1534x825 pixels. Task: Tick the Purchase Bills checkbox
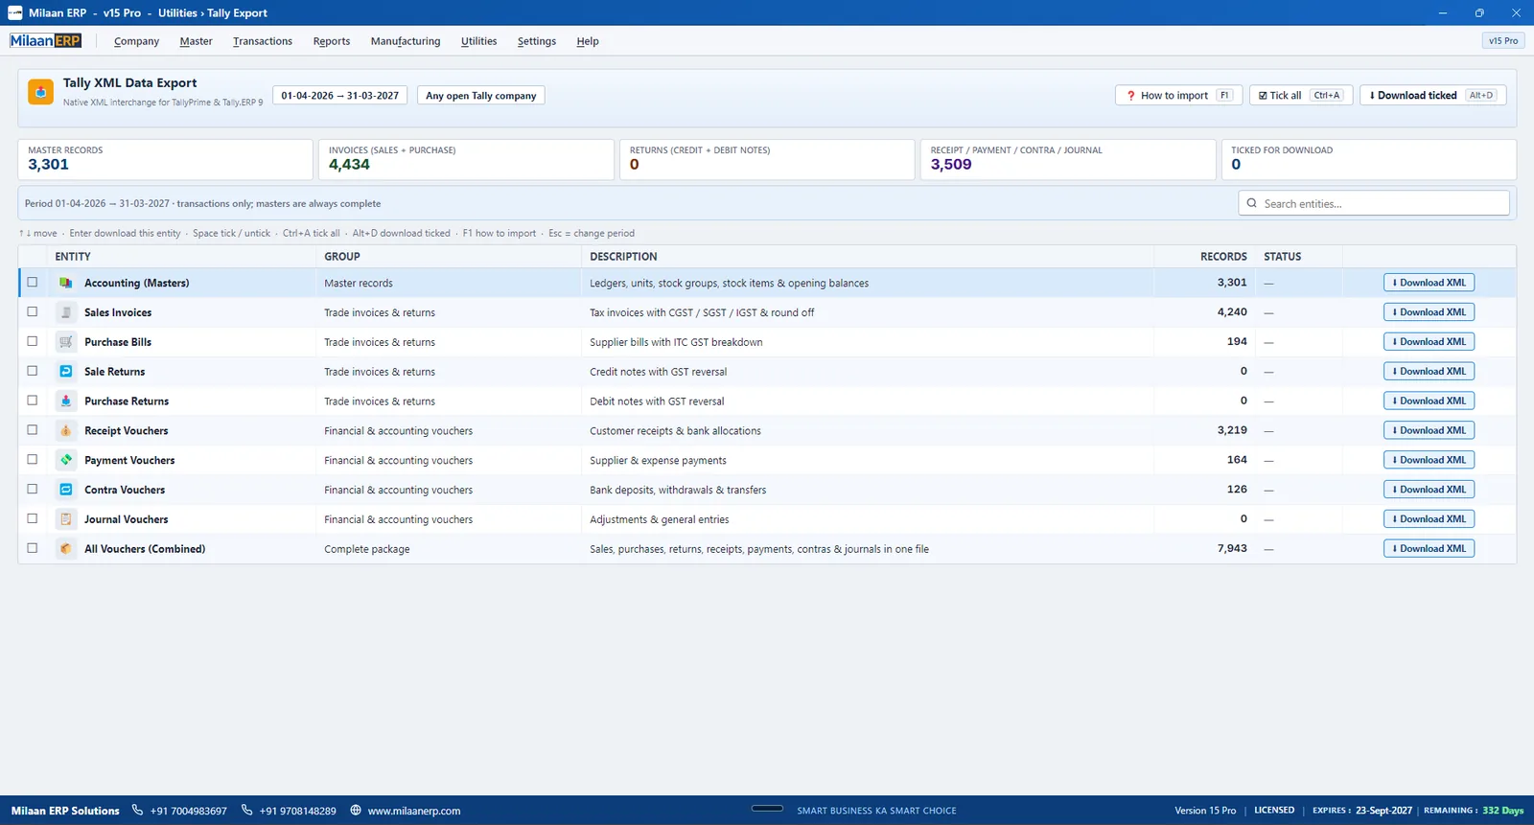tap(33, 342)
